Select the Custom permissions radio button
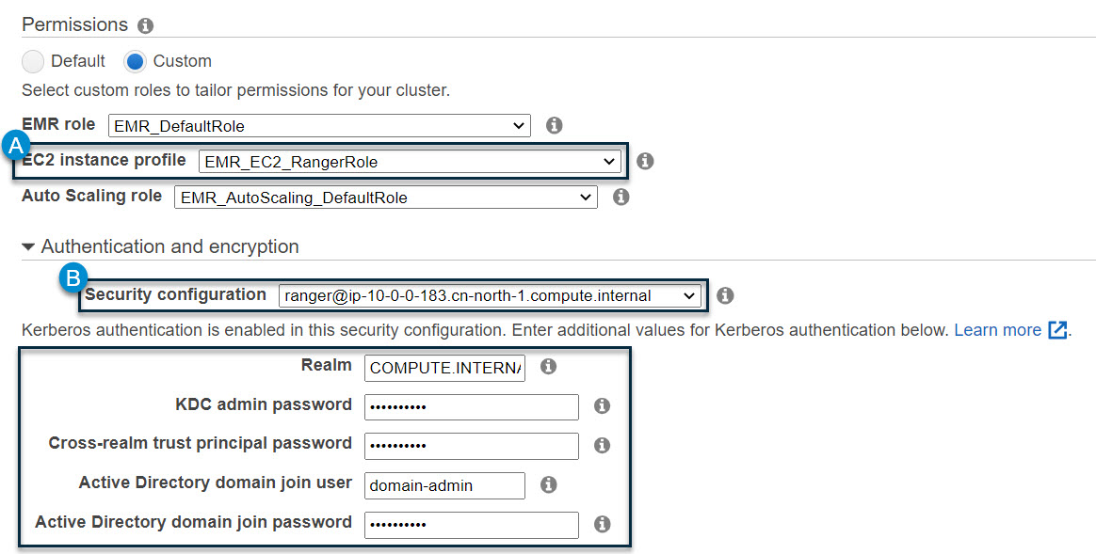This screenshot has height=554, width=1096. 136,62
